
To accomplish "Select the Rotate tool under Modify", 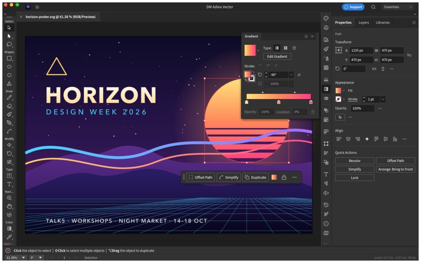I will [x=9, y=154].
